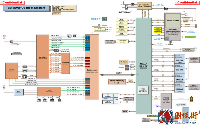Viewport: 200px width, 126px height.
Task: Click the IFC Sense block
Action: (x=146, y=120)
